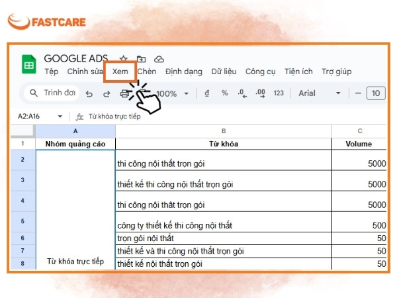This screenshot has height=298, width=397.
Task: Open the 123 number formats menu
Action: (279, 93)
